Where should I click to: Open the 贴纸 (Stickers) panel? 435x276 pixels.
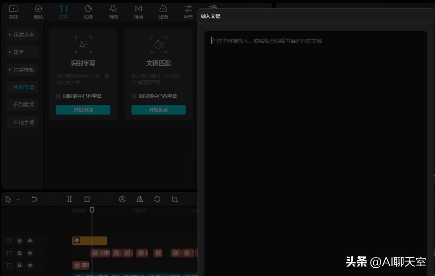tap(88, 12)
